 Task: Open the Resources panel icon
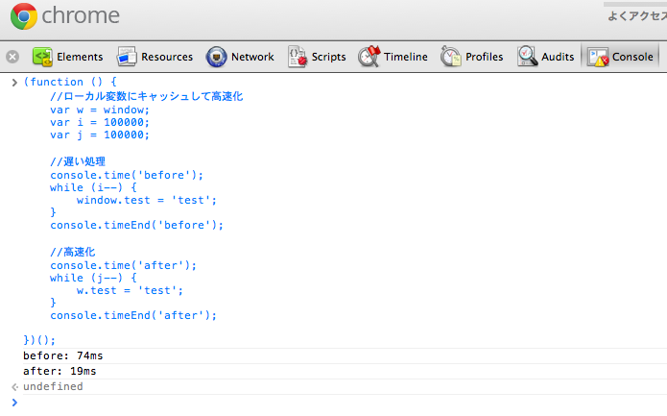[x=127, y=57]
